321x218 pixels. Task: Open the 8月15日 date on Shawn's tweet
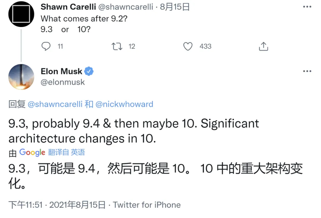coord(175,7)
